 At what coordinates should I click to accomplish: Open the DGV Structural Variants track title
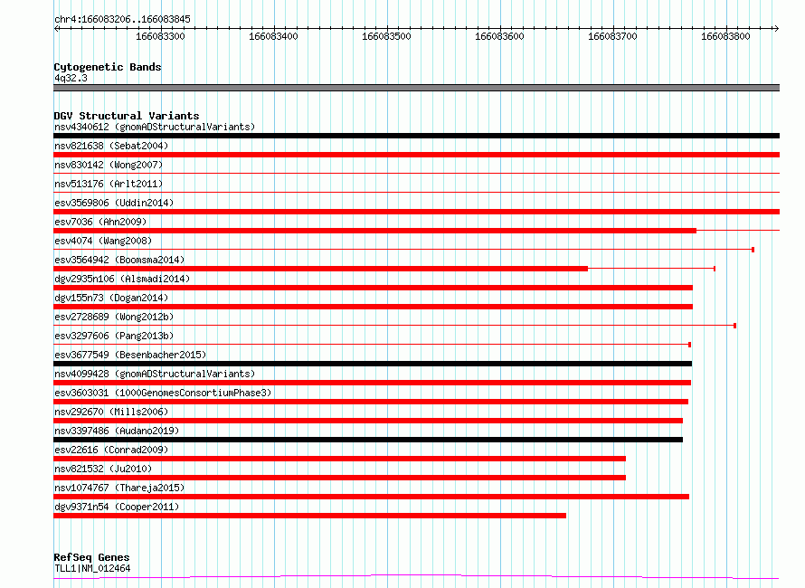127,116
